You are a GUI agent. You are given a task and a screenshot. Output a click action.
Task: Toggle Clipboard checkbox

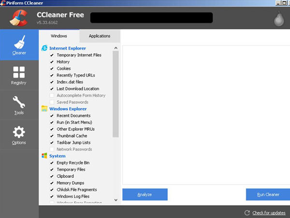52,176
